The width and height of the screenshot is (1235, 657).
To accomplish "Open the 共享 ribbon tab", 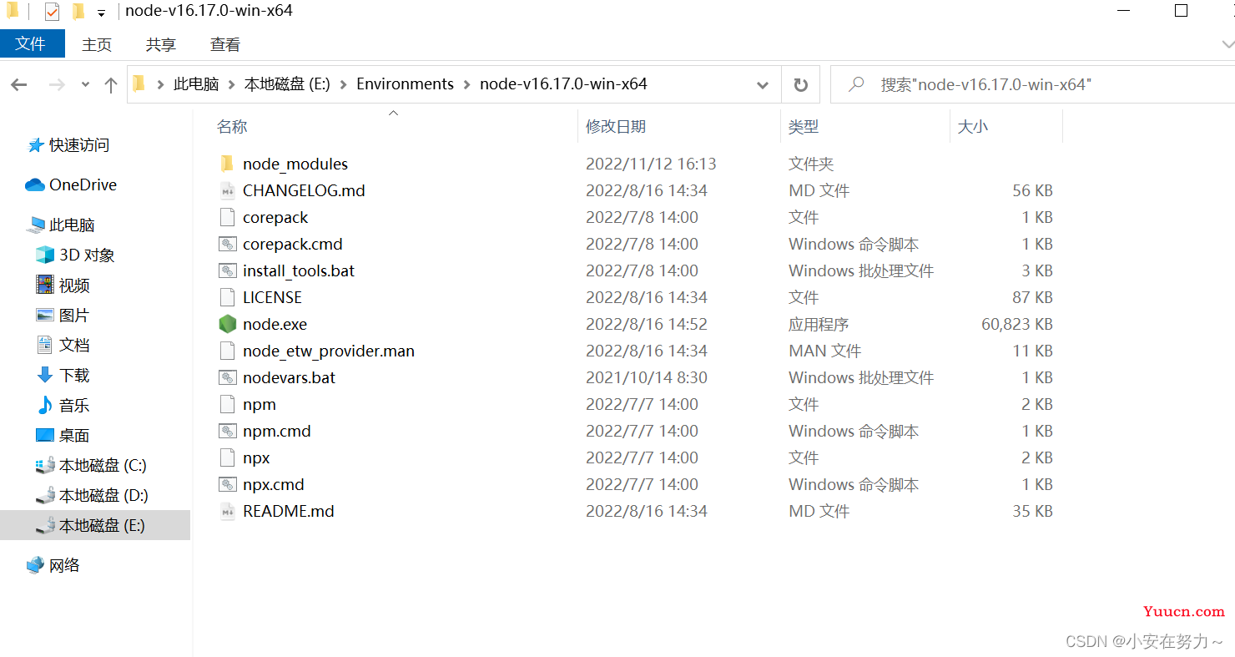I will click(161, 44).
